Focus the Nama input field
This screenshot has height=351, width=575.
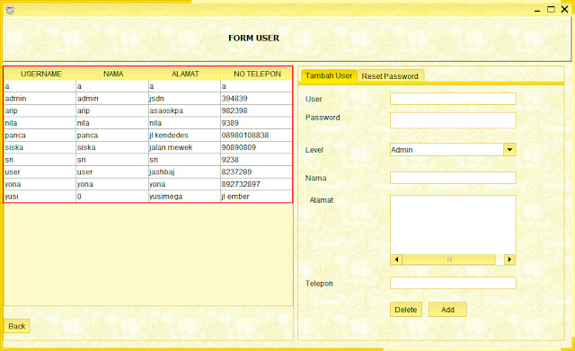453,178
